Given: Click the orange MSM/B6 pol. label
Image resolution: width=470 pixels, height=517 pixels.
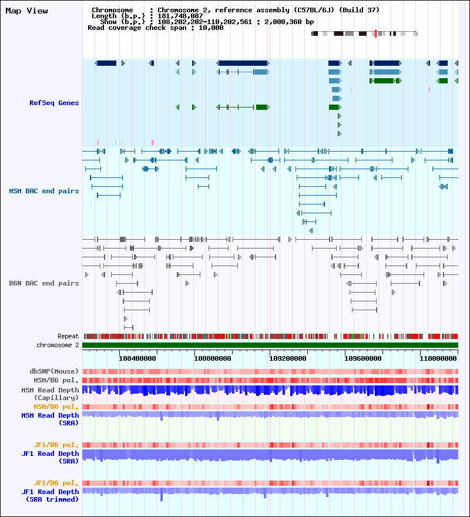Looking at the screenshot, I should 56,407.
